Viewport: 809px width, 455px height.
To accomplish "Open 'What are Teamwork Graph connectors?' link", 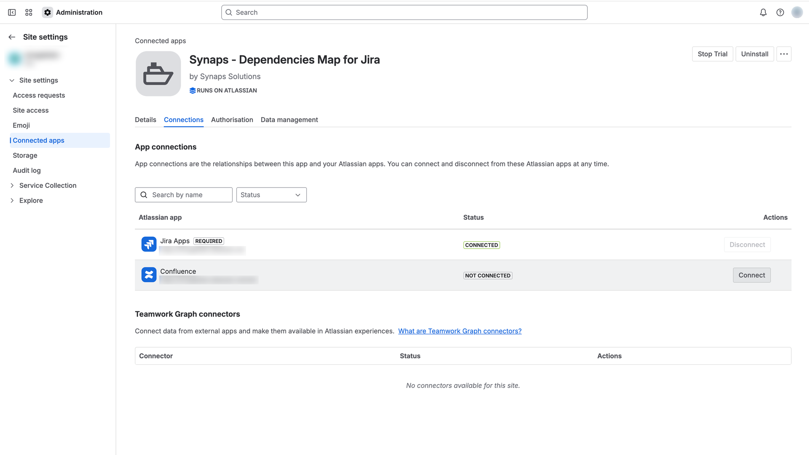I will [460, 331].
